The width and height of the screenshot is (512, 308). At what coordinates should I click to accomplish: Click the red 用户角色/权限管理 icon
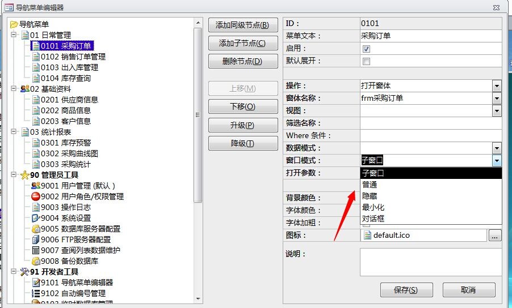36,196
